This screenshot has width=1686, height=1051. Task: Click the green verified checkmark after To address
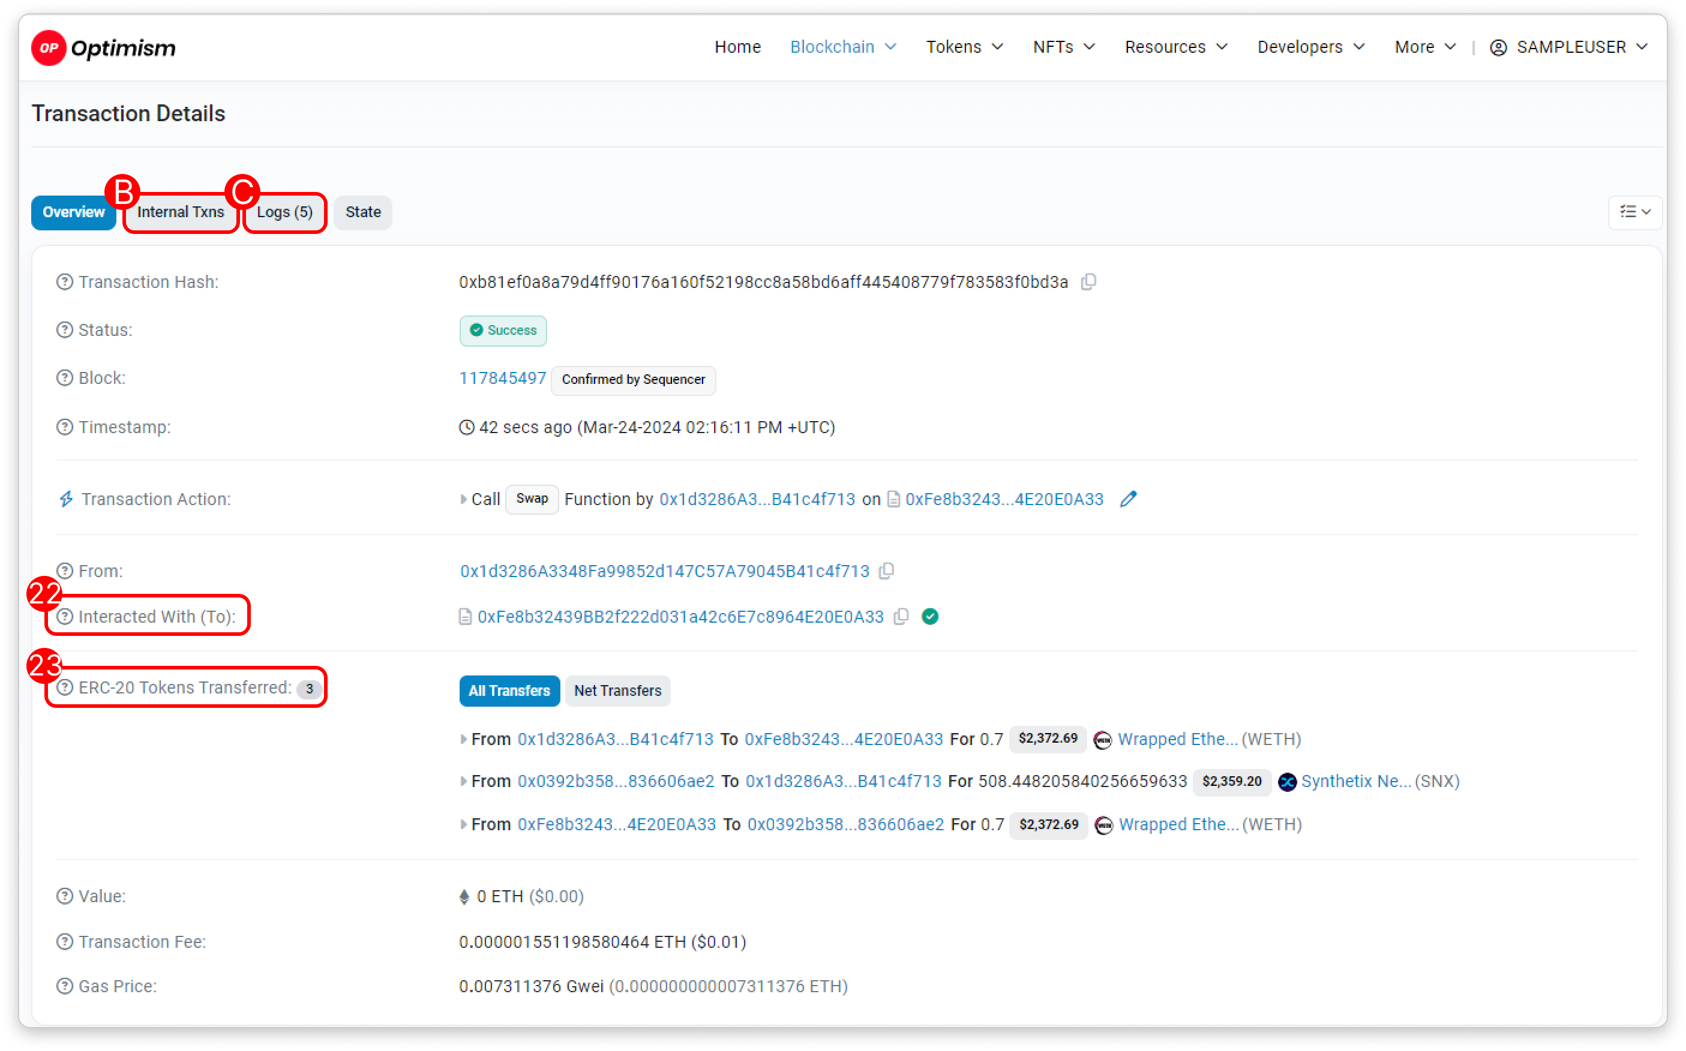point(929,617)
